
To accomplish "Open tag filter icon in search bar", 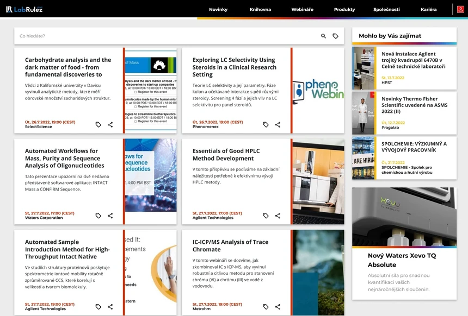I will tap(335, 36).
